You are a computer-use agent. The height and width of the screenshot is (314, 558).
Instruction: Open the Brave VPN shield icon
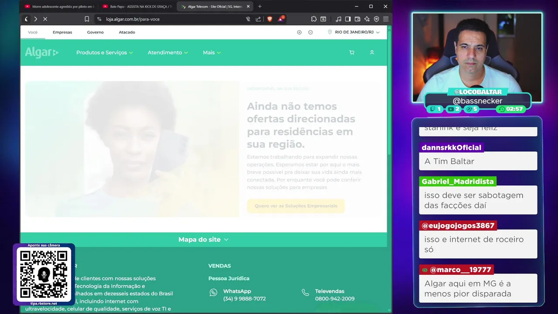376,19
